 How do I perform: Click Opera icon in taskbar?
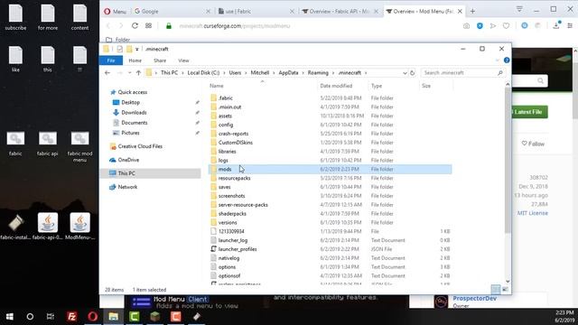92,317
